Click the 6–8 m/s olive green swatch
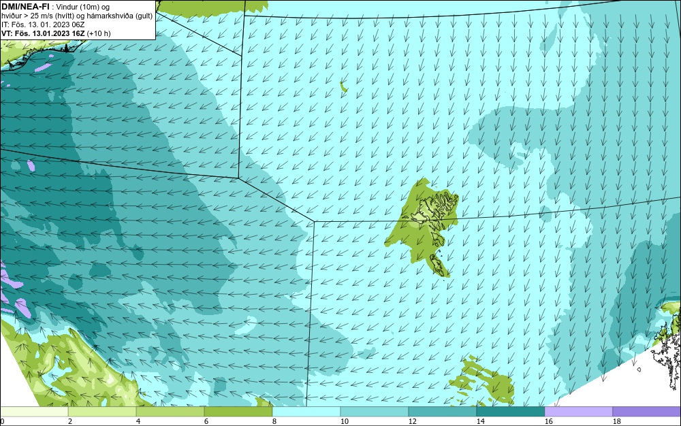 pyautogui.click(x=238, y=411)
